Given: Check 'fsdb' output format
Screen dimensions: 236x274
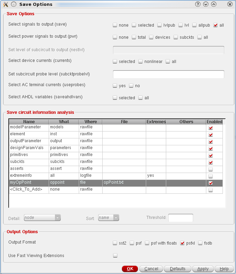Looking at the screenshot, I should 200,243.
